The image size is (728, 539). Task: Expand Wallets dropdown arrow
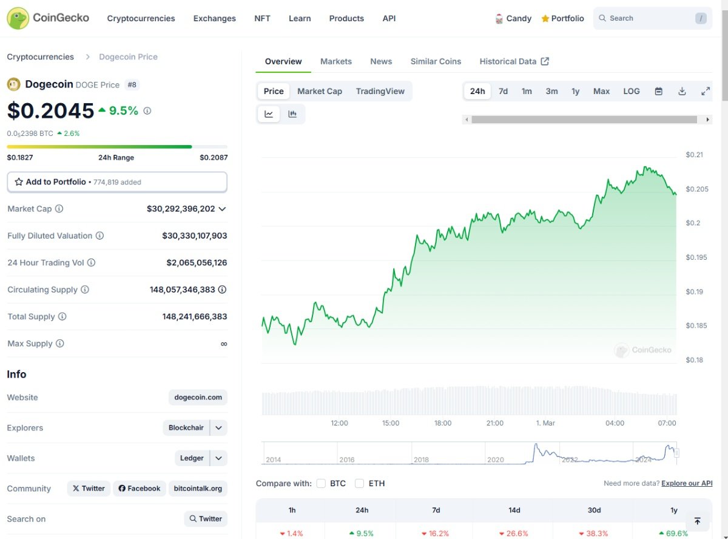(x=219, y=458)
